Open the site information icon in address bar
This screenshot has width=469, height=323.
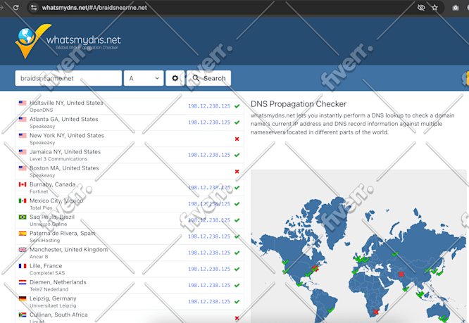(34, 8)
